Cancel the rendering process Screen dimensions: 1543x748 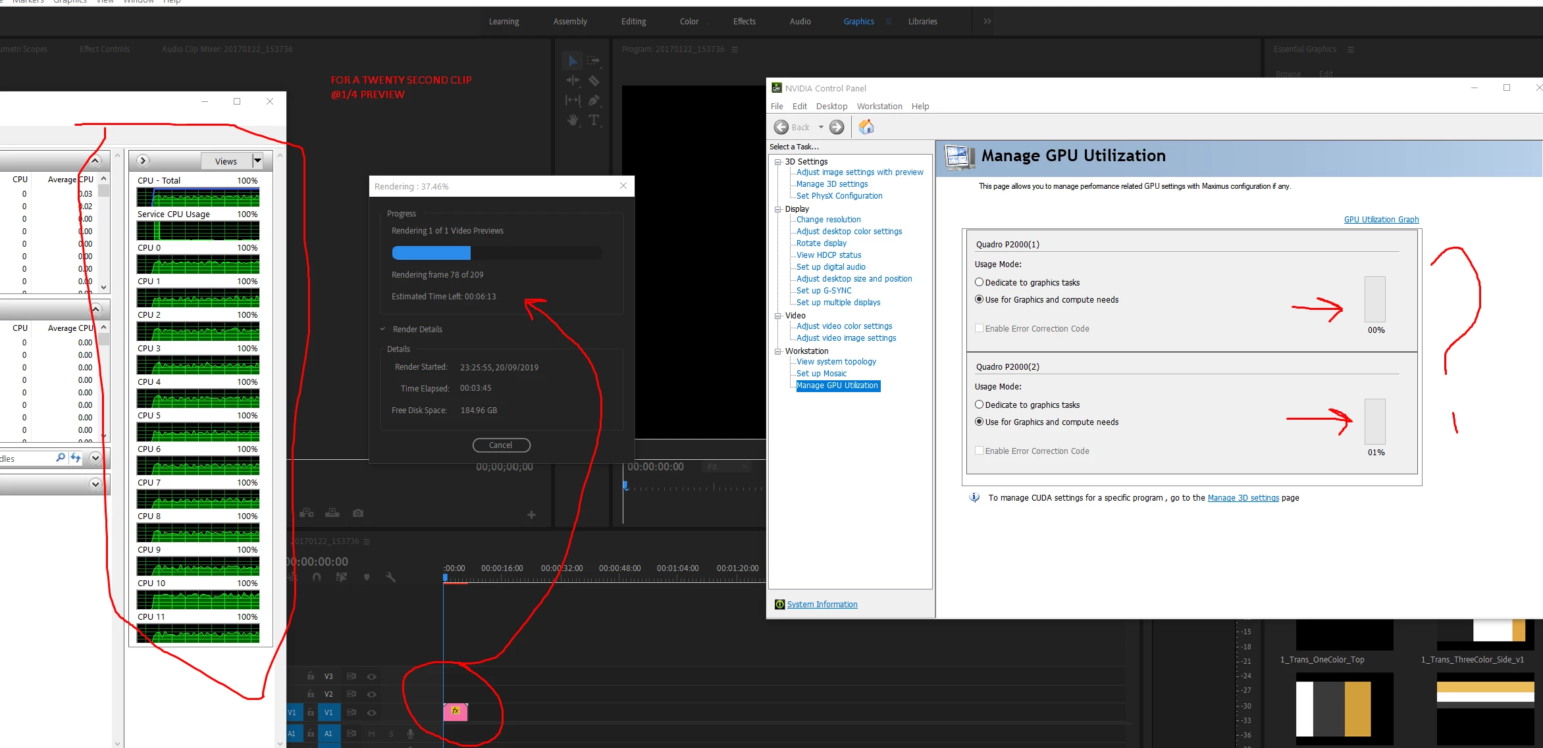tap(501, 445)
